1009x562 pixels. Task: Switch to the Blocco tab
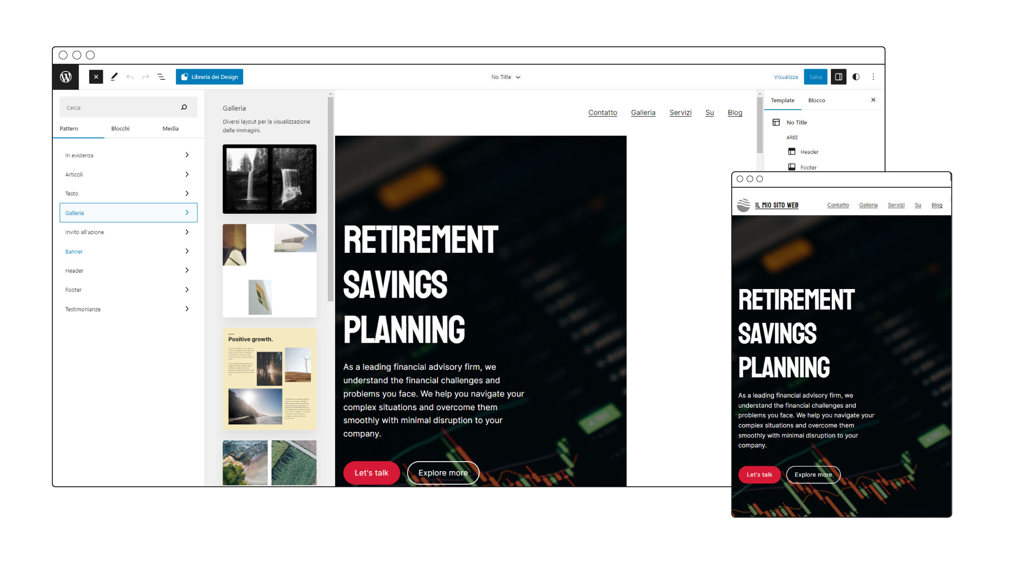pos(817,100)
